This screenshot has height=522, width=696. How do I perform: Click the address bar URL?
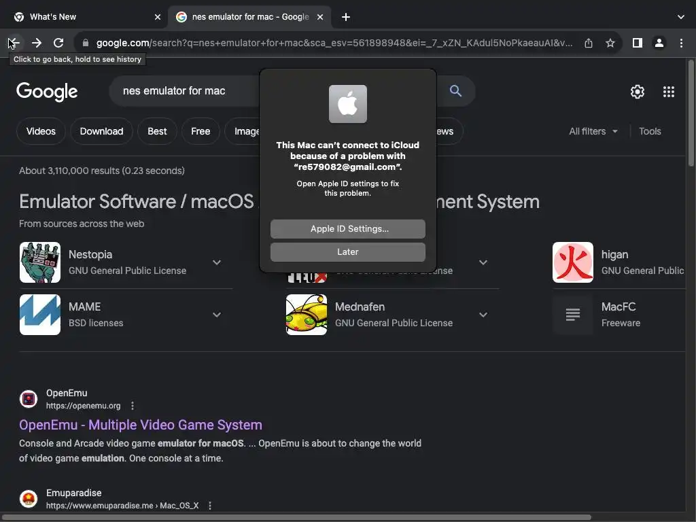[x=334, y=43]
